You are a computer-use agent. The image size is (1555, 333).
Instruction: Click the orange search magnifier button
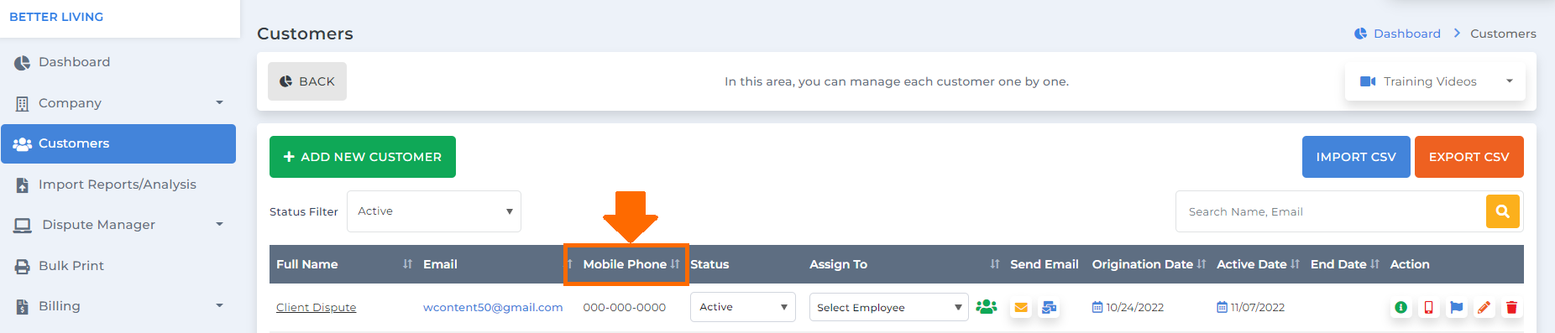(x=1503, y=211)
